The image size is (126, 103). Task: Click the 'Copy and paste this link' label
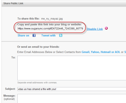point(49,24)
